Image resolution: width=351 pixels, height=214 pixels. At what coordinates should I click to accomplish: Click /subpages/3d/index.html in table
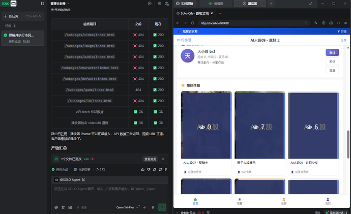click(x=90, y=101)
